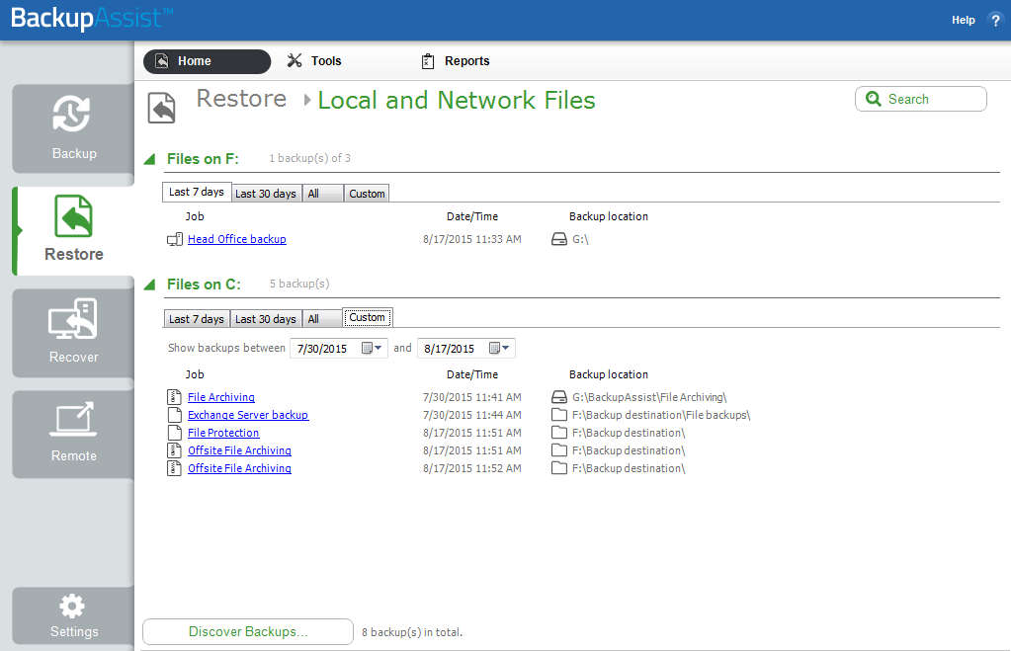Click Date/Time column header under Files on C:

[x=472, y=374]
